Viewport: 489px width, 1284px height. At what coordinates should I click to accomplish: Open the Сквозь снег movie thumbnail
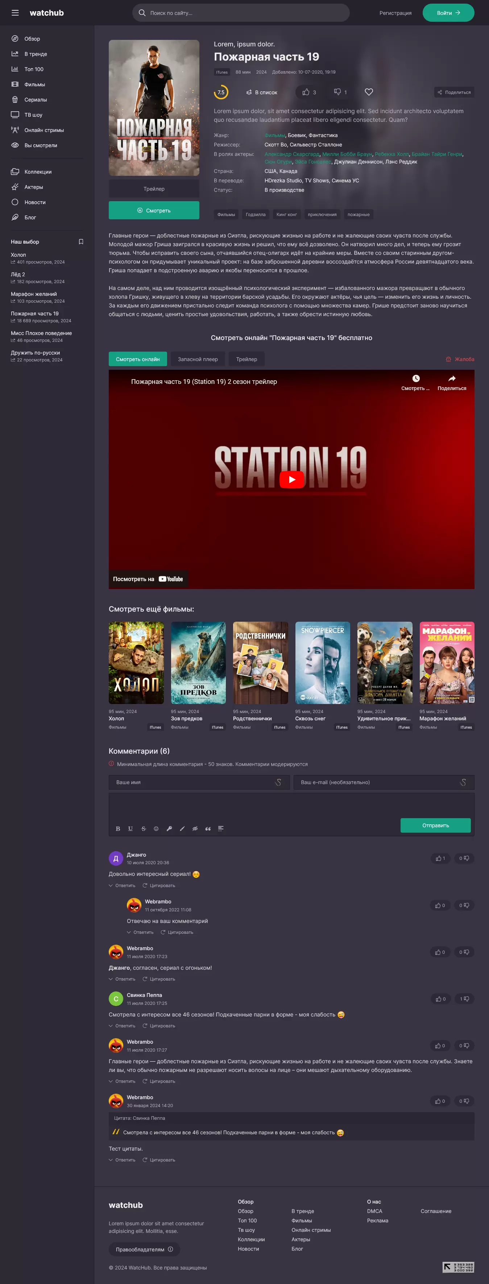coord(323,663)
